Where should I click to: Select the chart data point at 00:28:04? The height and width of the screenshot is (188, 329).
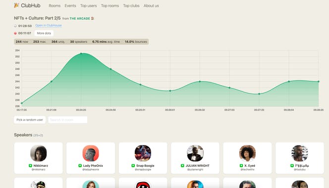coord(289,82)
